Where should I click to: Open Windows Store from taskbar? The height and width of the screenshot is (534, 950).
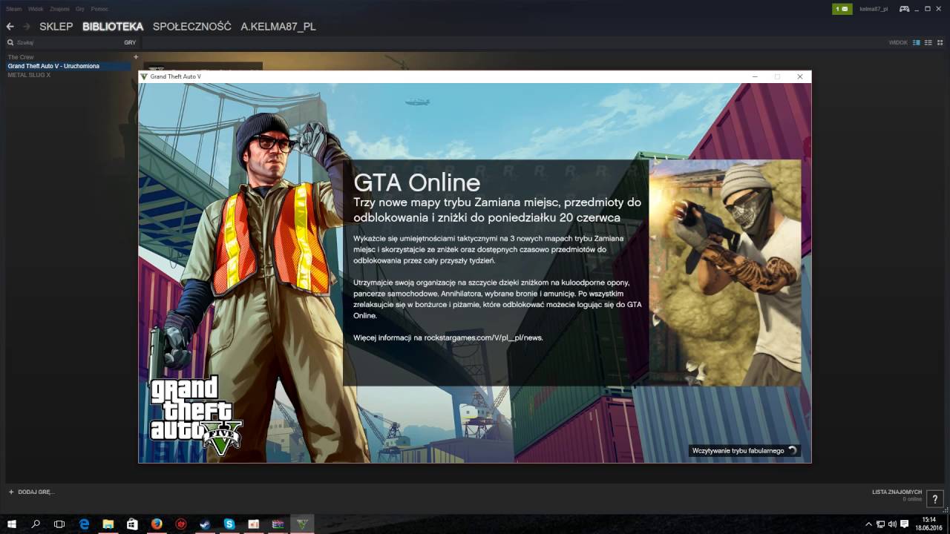(132, 524)
